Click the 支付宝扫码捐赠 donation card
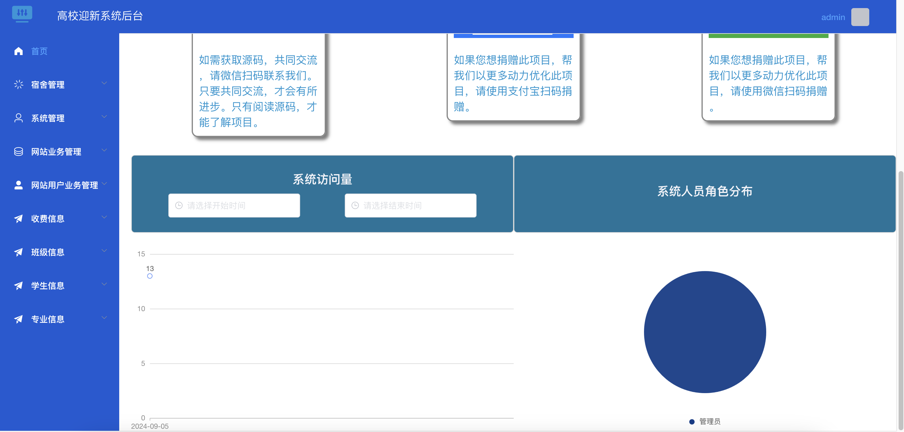The image size is (904, 432). pyautogui.click(x=513, y=77)
